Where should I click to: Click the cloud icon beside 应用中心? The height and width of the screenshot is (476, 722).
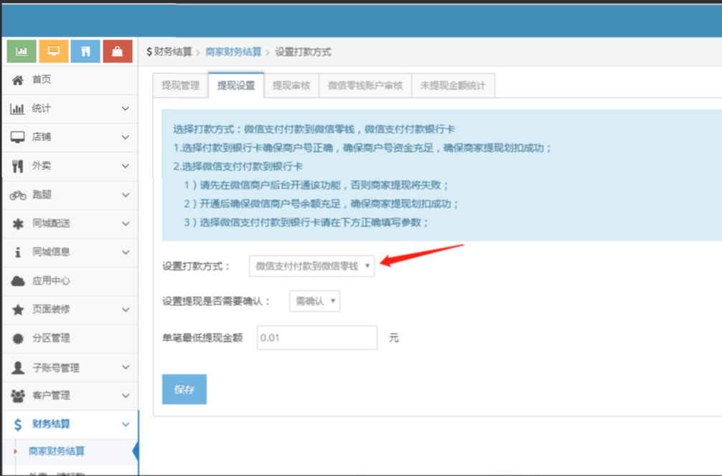point(18,281)
